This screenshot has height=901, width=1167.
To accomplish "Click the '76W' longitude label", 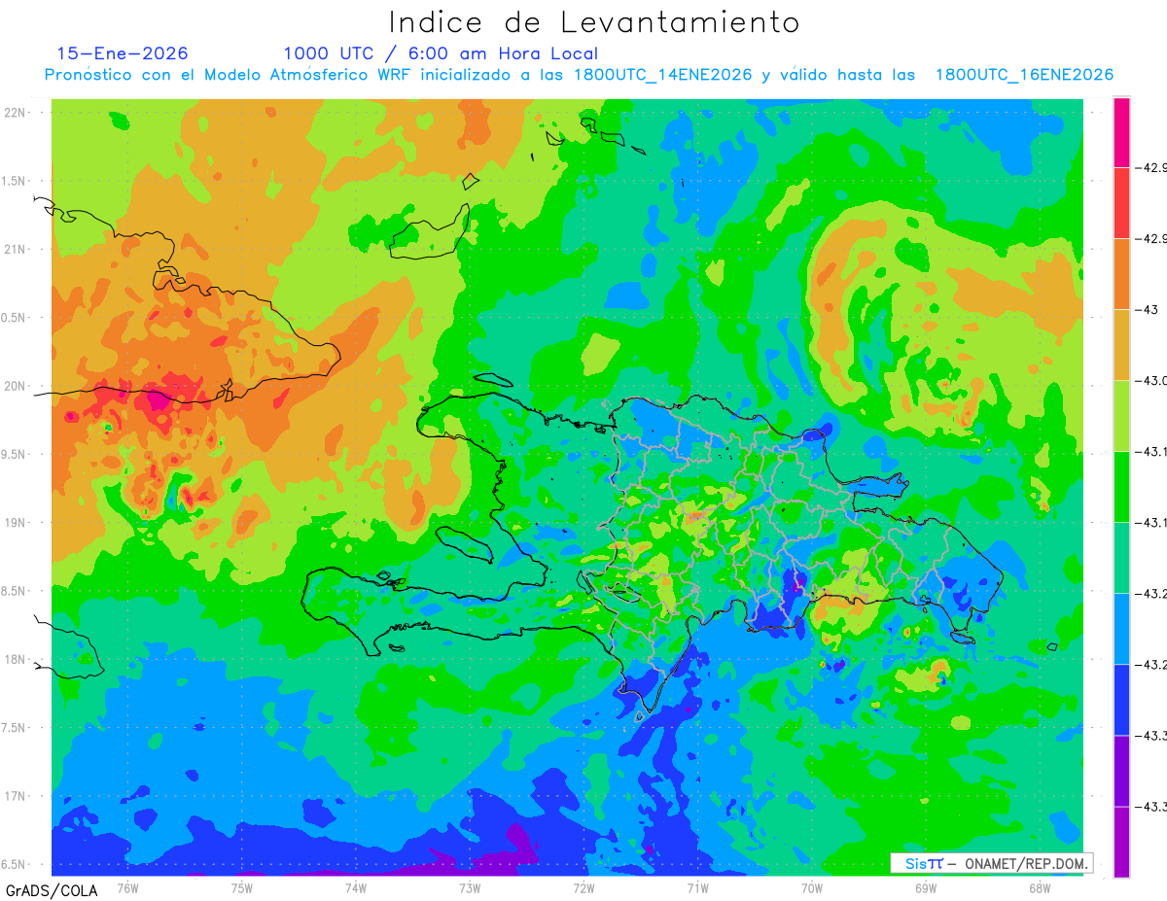I will pos(127,887).
